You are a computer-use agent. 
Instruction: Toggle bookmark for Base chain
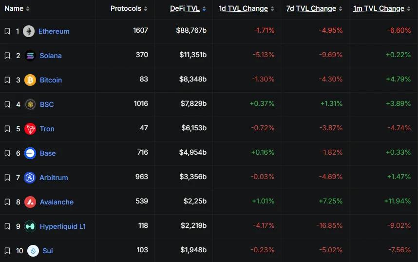(x=7, y=153)
